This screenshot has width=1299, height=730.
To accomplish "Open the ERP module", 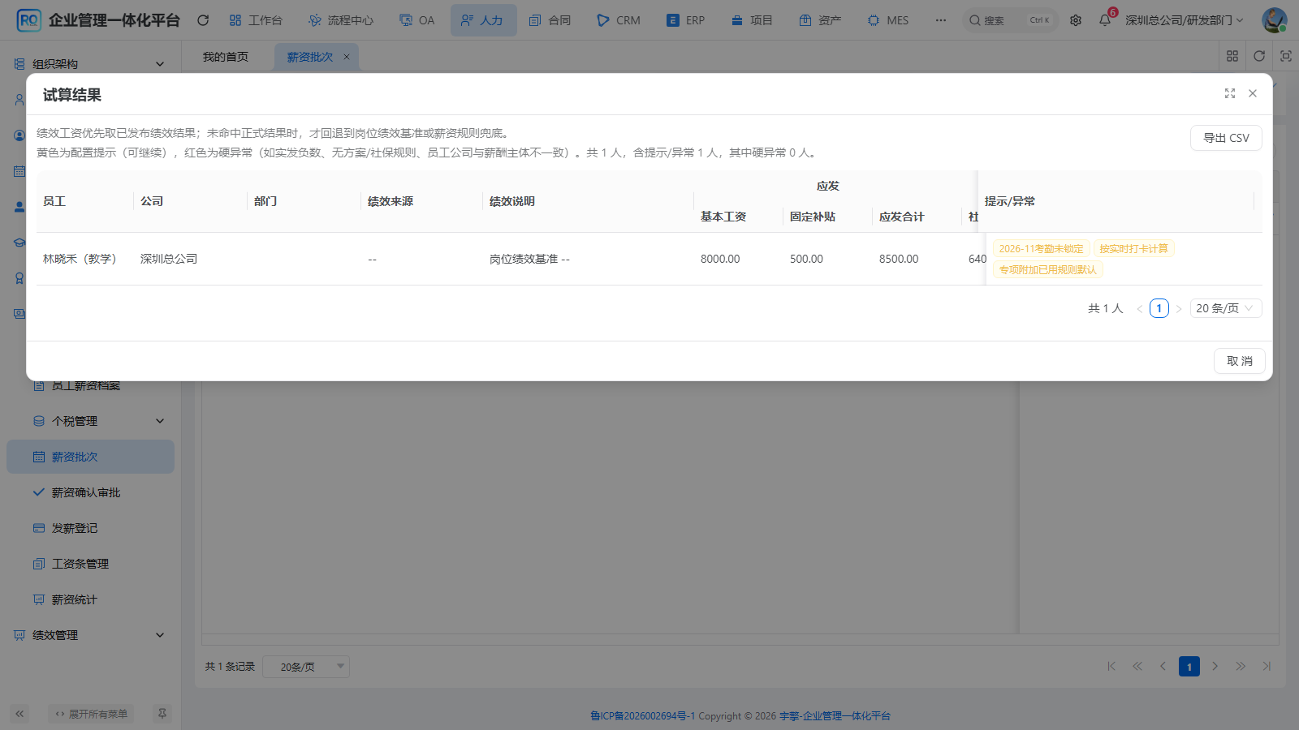I will click(685, 20).
